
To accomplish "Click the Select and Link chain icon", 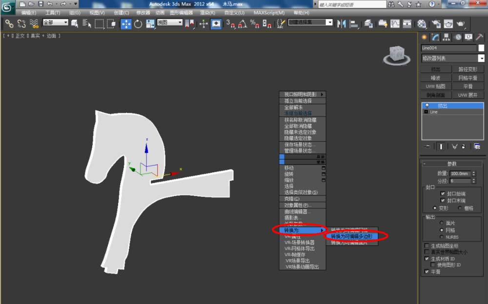I will (x=9, y=23).
